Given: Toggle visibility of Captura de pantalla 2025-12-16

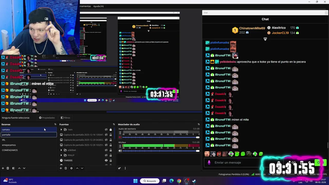Looking at the screenshot, I should (x=106, y=135).
